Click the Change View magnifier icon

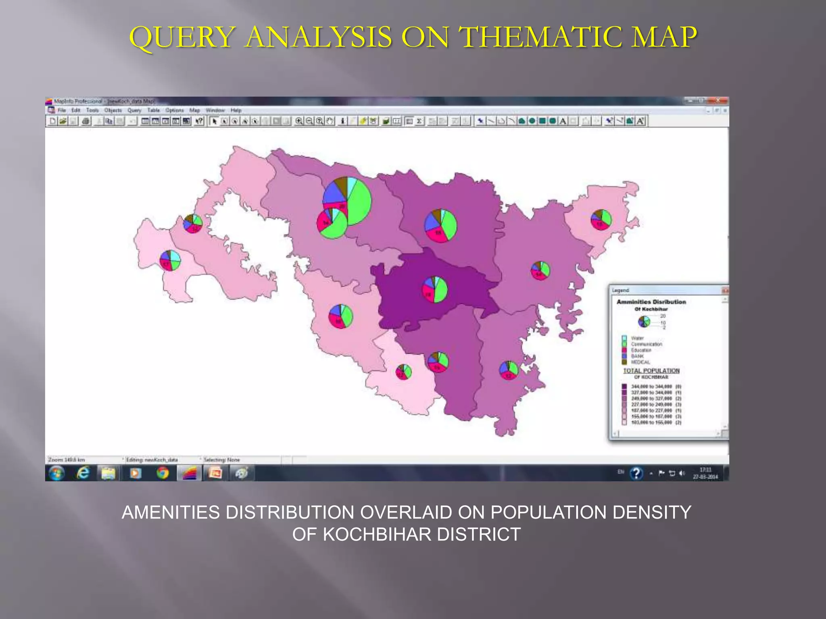(319, 121)
